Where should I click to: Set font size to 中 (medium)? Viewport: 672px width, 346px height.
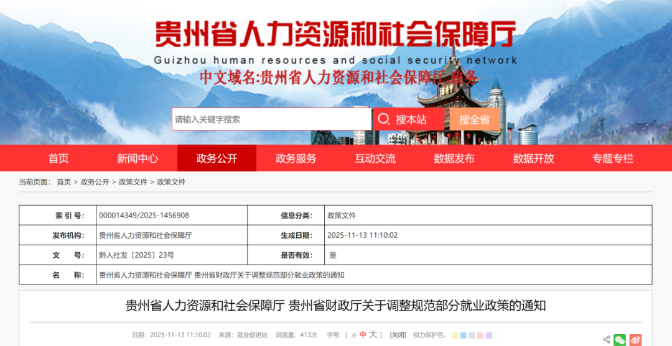click(363, 335)
